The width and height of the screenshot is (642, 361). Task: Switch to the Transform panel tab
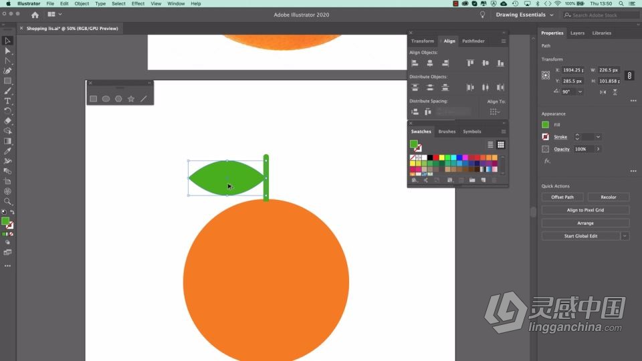coord(423,41)
